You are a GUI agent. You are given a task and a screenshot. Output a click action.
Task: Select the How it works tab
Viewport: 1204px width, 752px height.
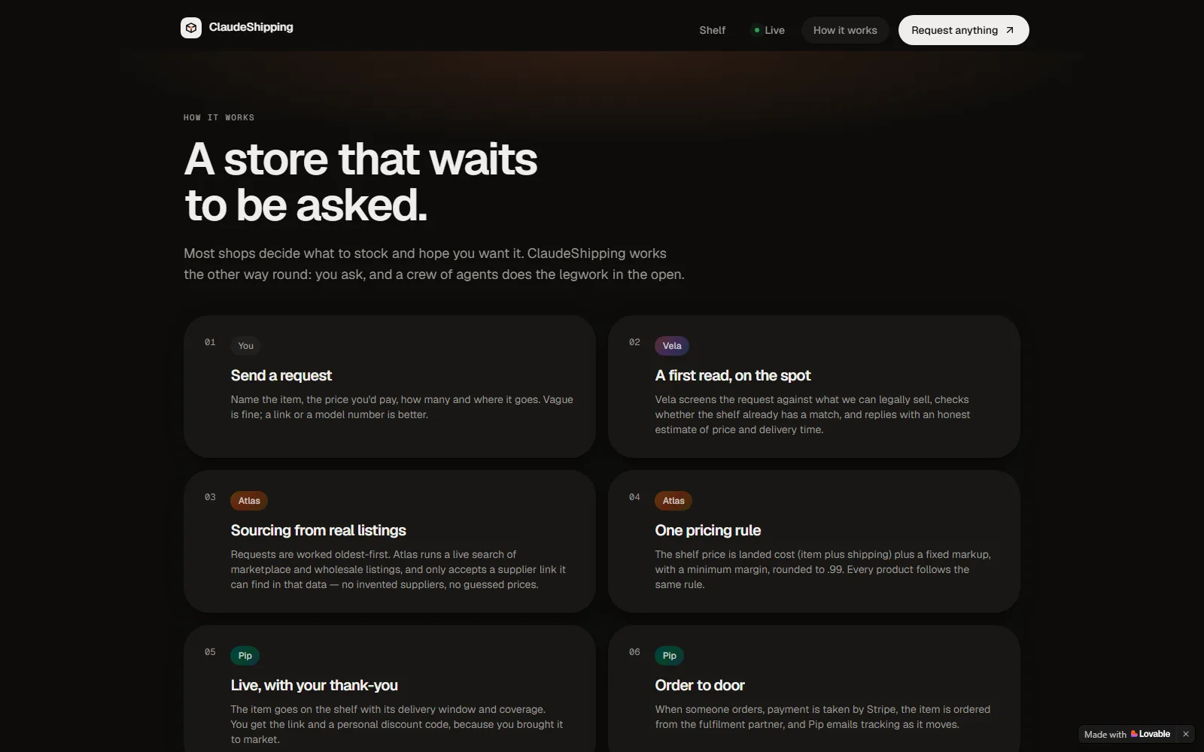pyautogui.click(x=845, y=30)
